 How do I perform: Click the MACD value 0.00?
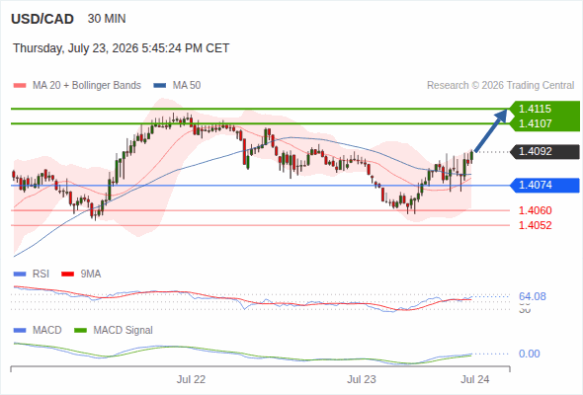point(529,354)
